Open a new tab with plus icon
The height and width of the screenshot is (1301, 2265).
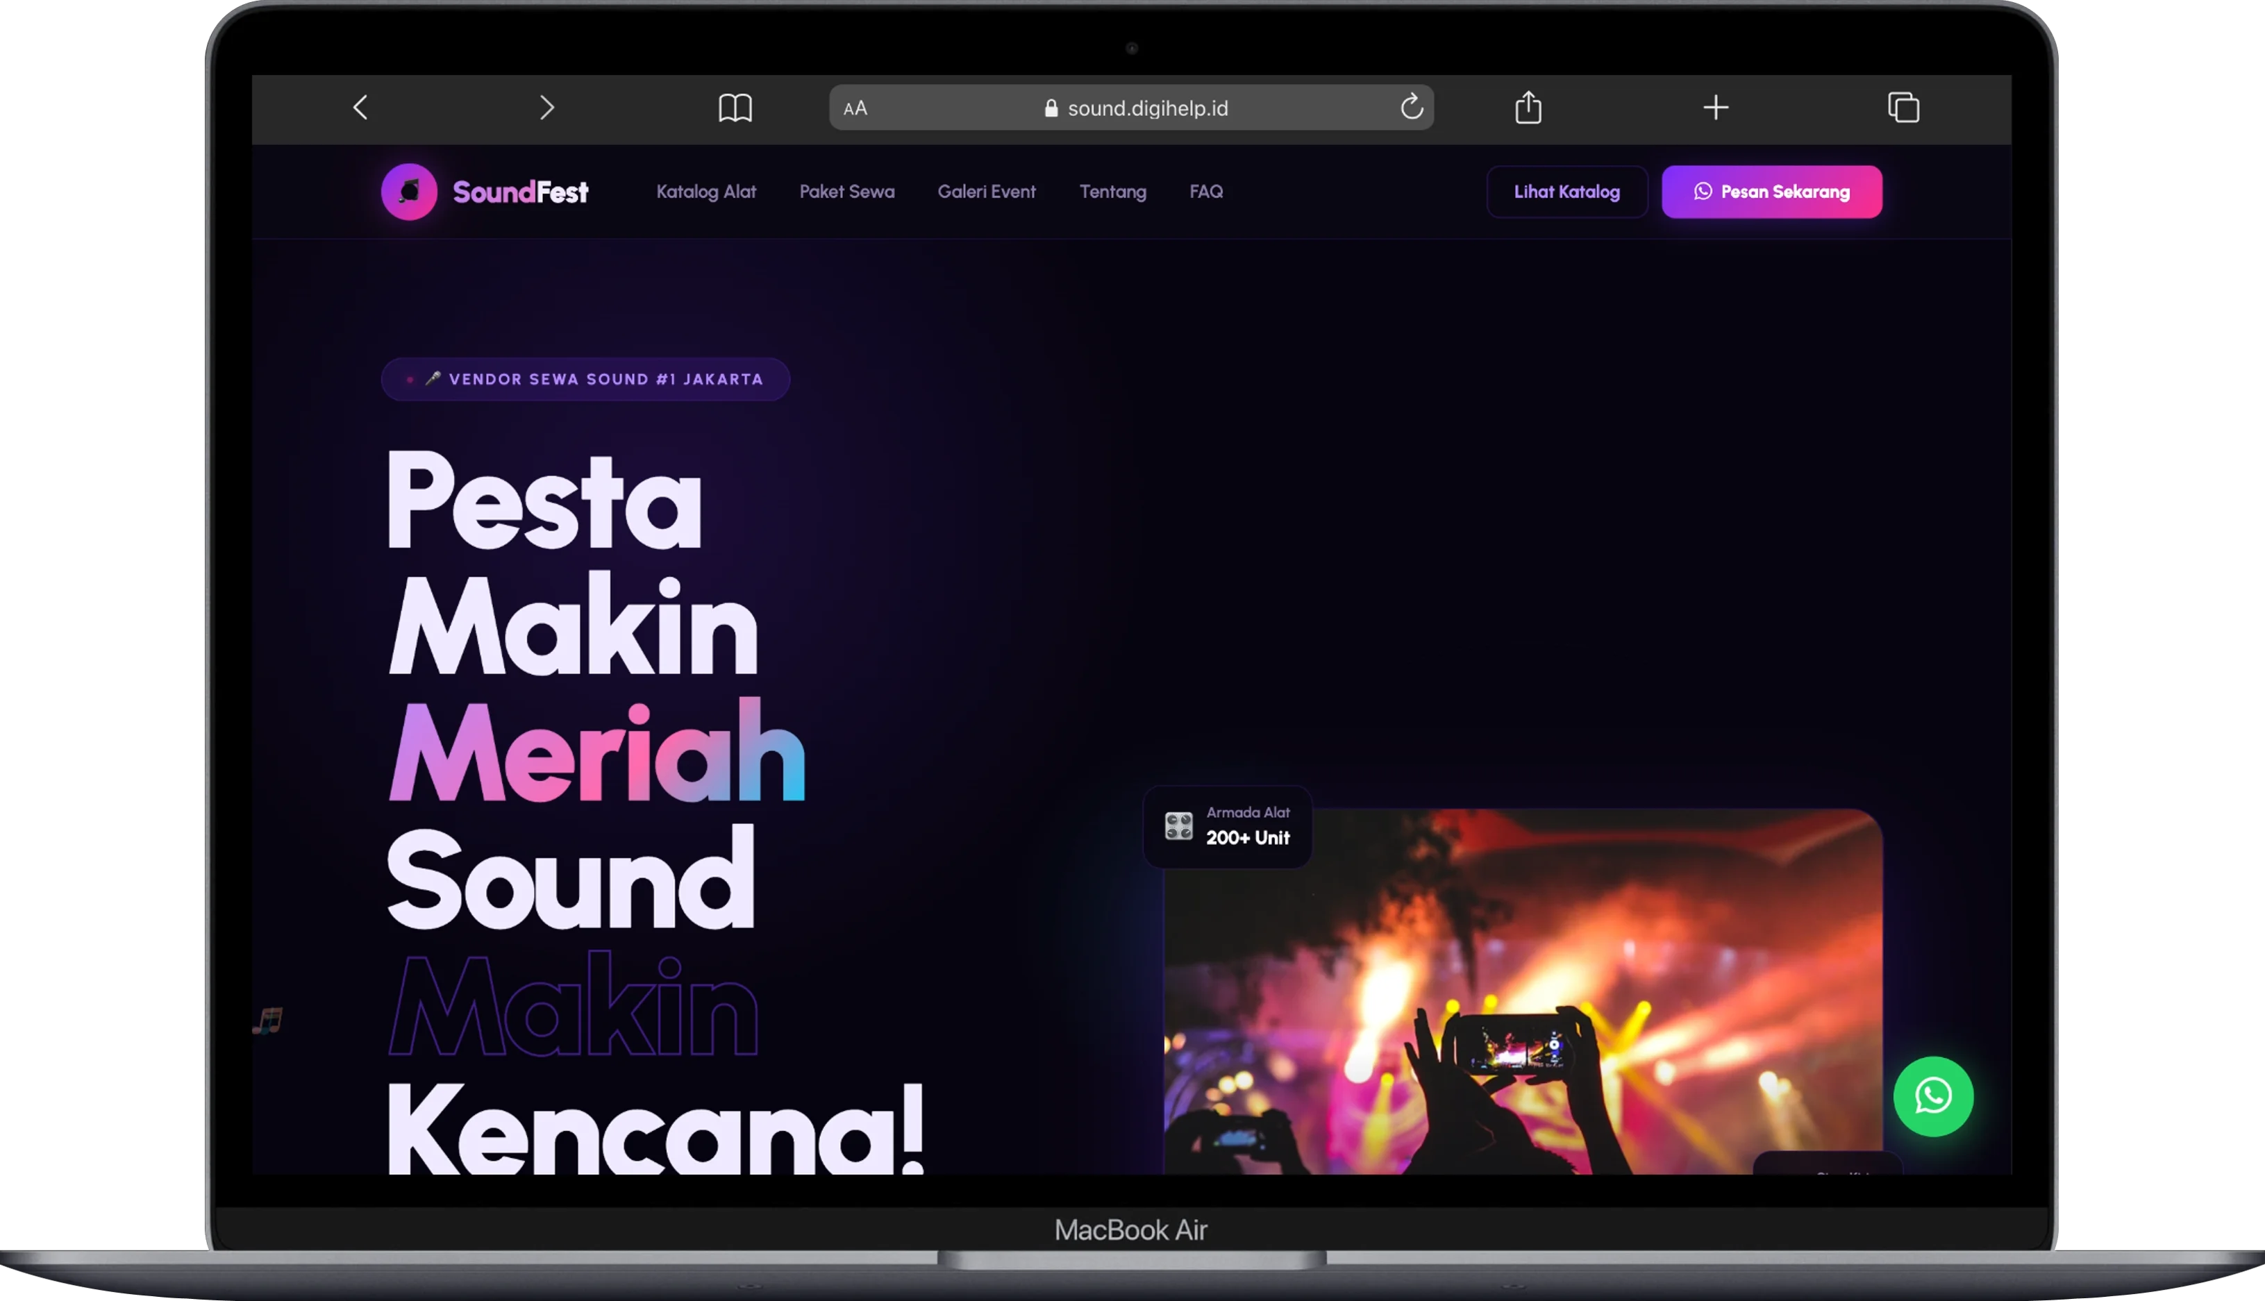click(1714, 108)
